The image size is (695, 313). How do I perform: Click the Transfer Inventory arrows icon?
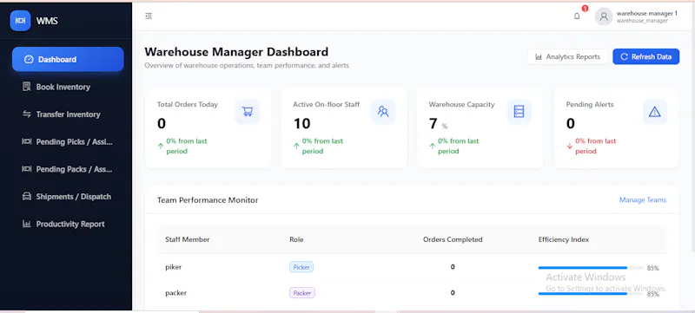coord(27,114)
